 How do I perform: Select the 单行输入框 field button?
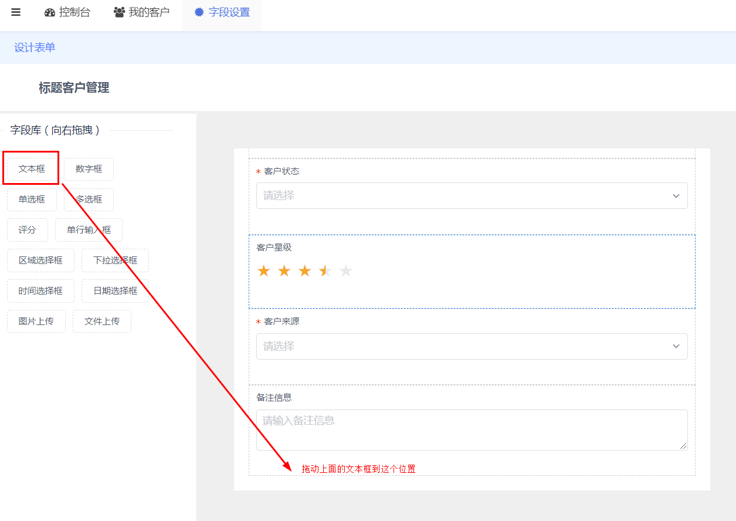89,230
